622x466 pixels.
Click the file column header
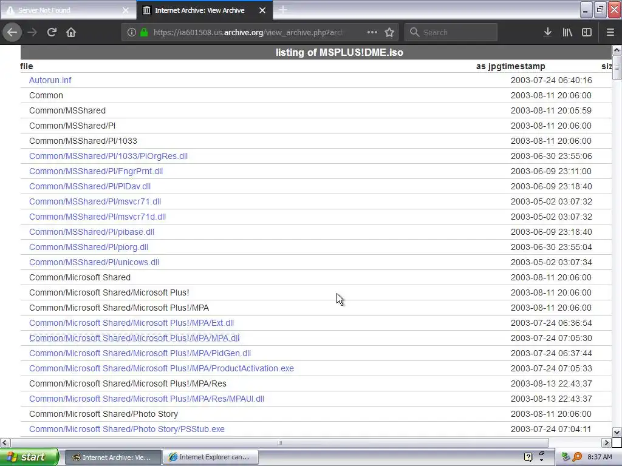(x=27, y=66)
